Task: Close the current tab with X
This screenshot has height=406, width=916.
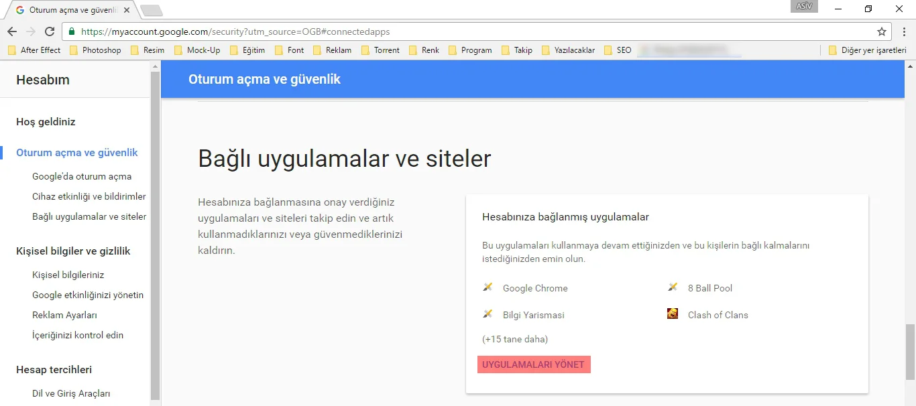Action: coord(127,11)
